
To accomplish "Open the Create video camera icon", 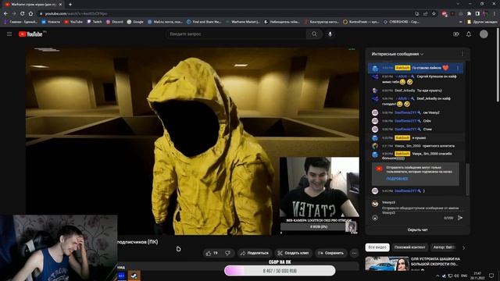I will coord(456,34).
